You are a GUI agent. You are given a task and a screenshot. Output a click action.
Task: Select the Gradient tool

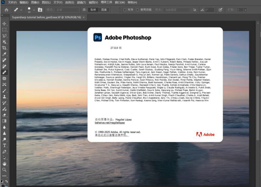click(4, 121)
